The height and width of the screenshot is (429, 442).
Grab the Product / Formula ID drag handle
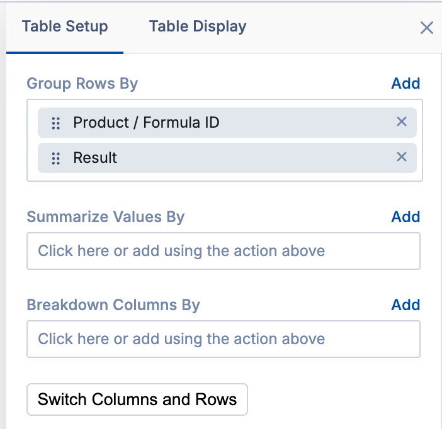coord(56,123)
